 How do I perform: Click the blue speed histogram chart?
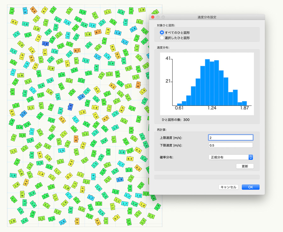207,84
